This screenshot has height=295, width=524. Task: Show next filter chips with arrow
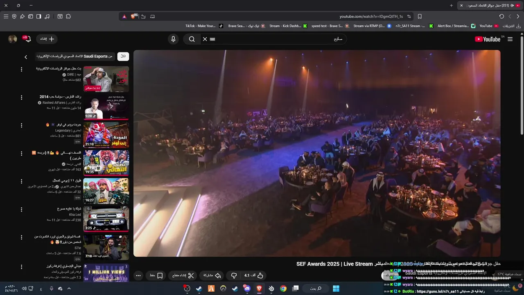click(x=26, y=57)
